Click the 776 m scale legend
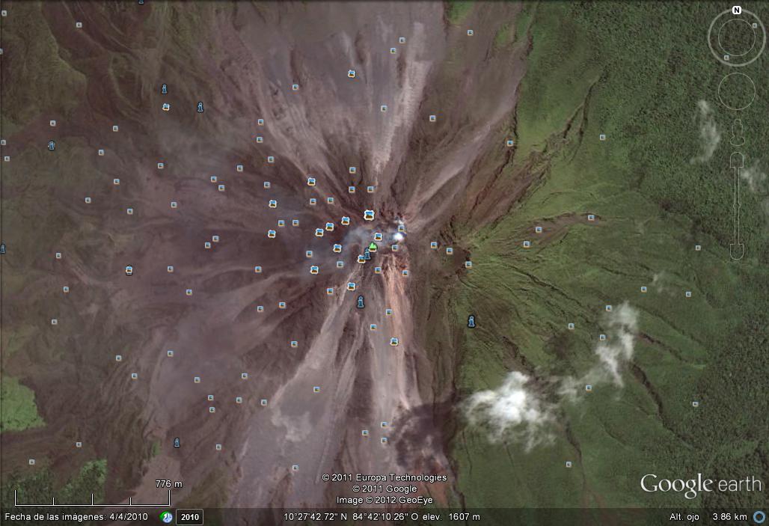This screenshot has height=526, width=769. (168, 484)
